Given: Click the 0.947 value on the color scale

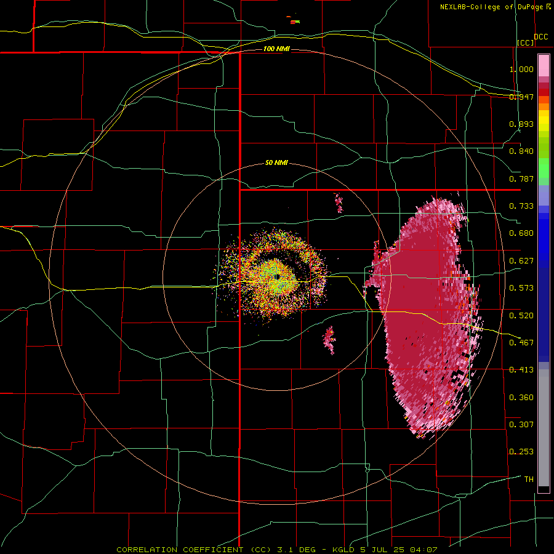Looking at the screenshot, I should [x=521, y=97].
